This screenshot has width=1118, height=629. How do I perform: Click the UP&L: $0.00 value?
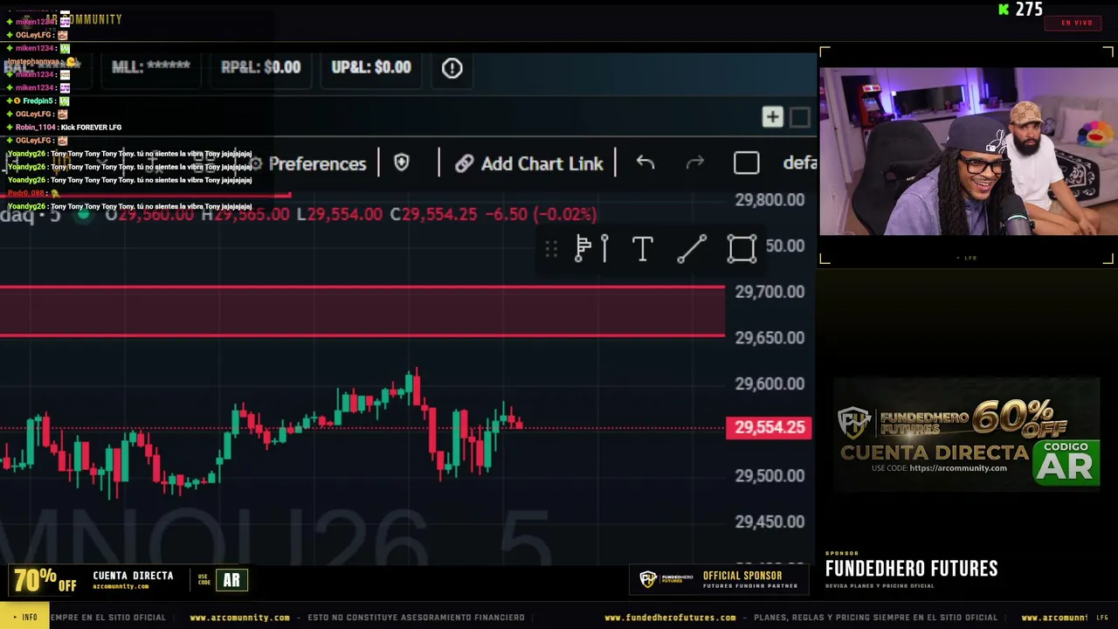(371, 67)
